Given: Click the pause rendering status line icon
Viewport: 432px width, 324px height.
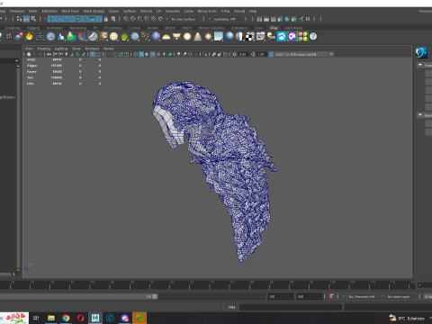Looking at the screenshot, I should point(308,19).
